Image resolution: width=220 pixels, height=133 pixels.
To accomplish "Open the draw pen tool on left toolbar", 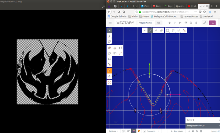I will coord(109,36).
